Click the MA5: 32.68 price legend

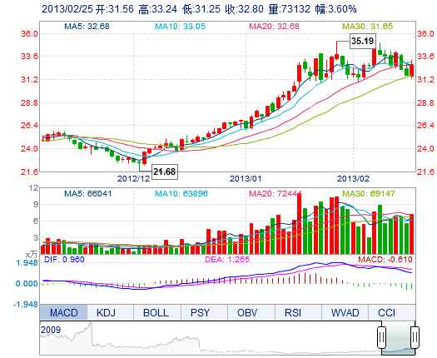tap(87, 27)
